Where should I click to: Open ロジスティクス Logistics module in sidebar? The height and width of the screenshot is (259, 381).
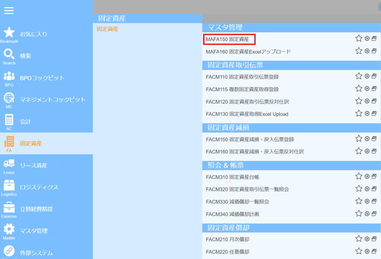pos(46,187)
